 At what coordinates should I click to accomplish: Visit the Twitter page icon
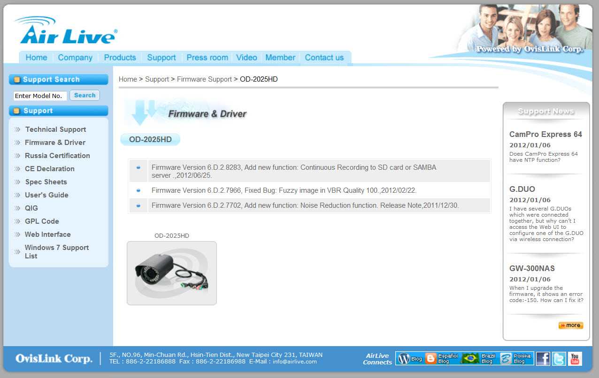559,359
